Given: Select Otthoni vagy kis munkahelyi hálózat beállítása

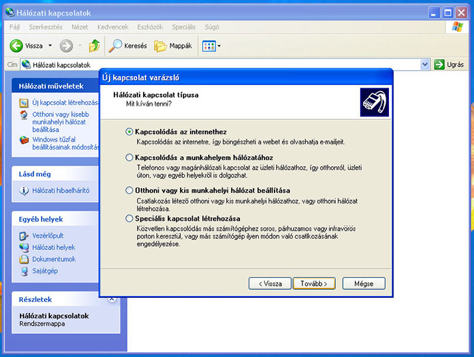Looking at the screenshot, I should tap(129, 190).
